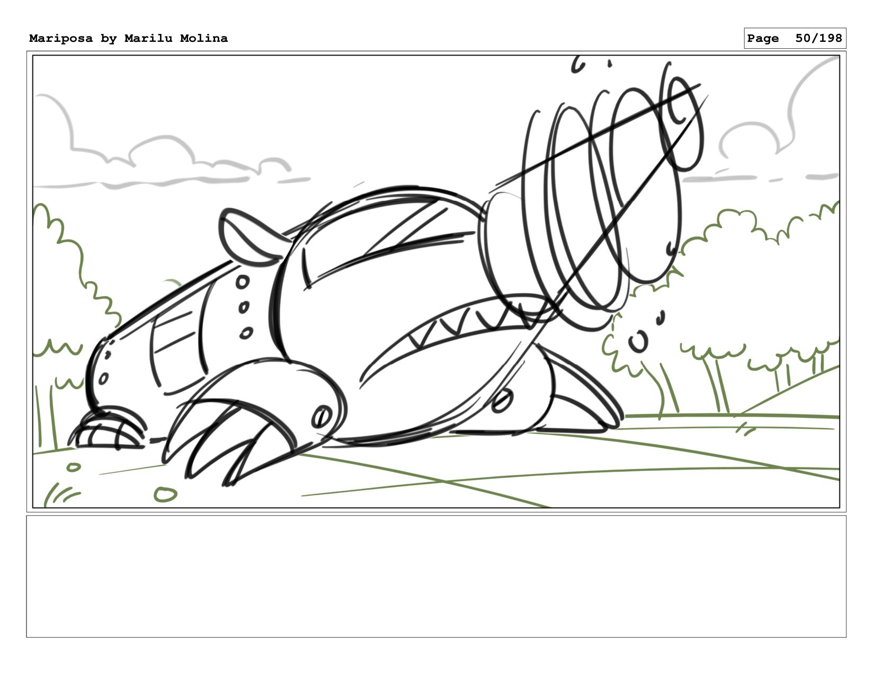Click the title text 'Mariposa by Marilu Molina'

(129, 38)
